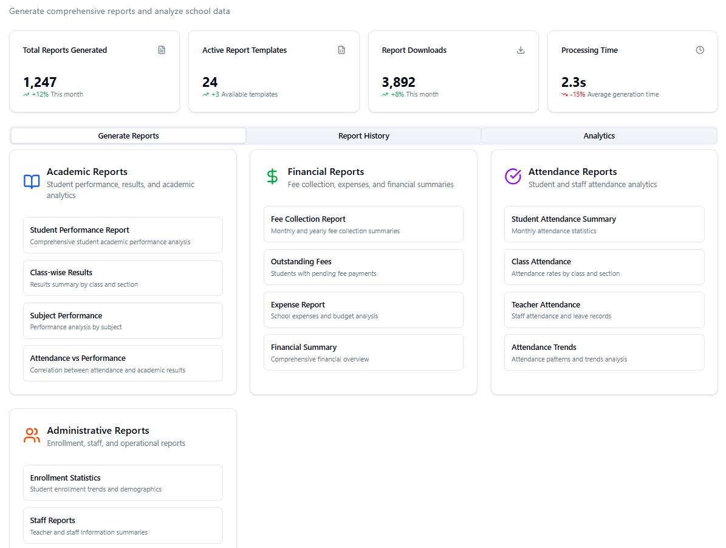Click the red downtrend arrow next to -15%
Image resolution: width=726 pixels, height=548 pixels.
(564, 94)
